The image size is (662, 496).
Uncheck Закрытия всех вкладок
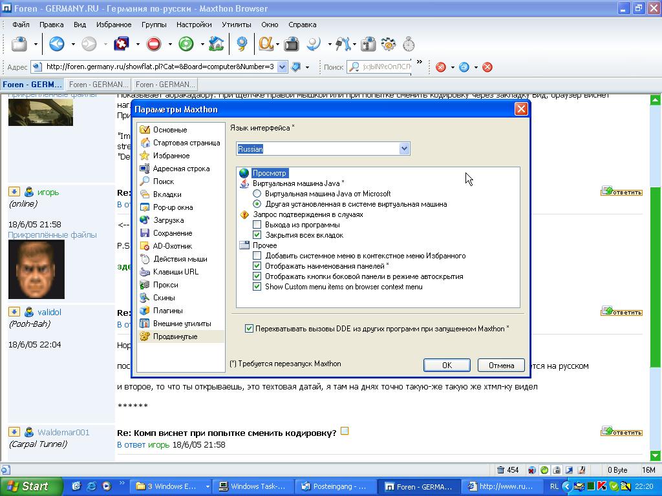(257, 235)
